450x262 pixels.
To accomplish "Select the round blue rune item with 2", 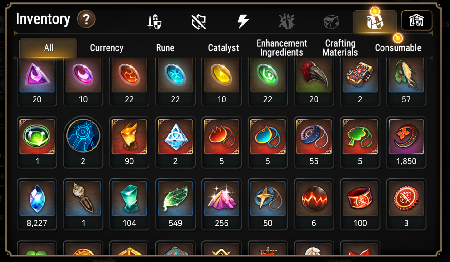I will tap(83, 142).
